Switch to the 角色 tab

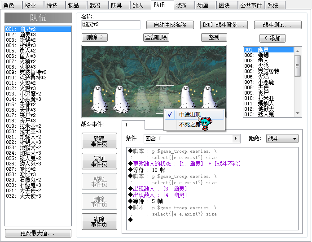pyautogui.click(x=11, y=5)
